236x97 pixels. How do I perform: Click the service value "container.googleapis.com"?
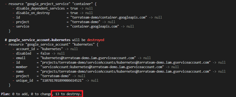click(95, 27)
